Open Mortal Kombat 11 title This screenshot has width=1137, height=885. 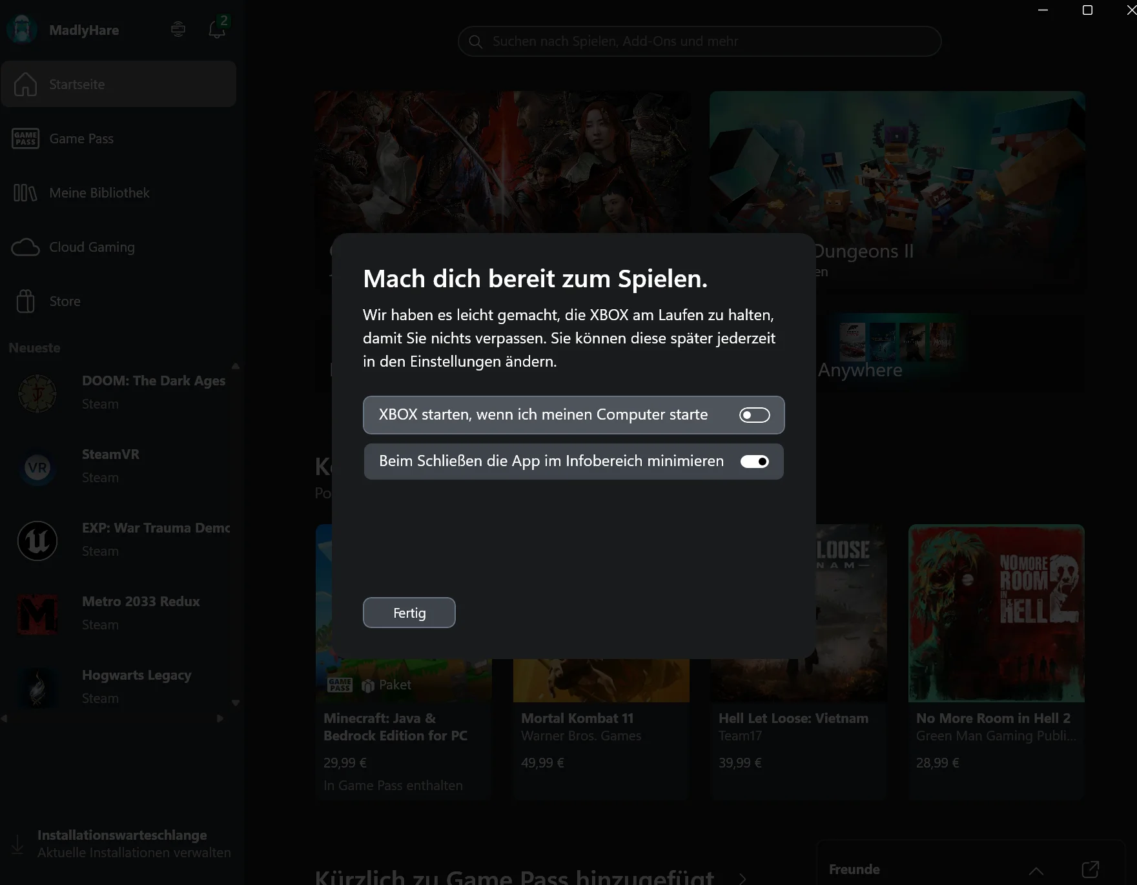577,718
